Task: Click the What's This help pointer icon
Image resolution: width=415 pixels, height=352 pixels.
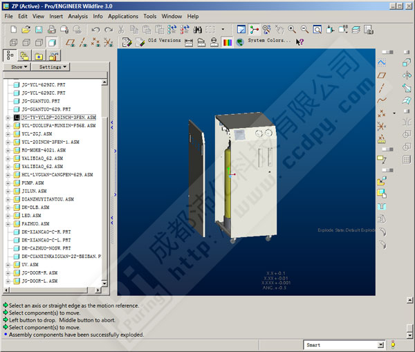Action: (x=299, y=41)
